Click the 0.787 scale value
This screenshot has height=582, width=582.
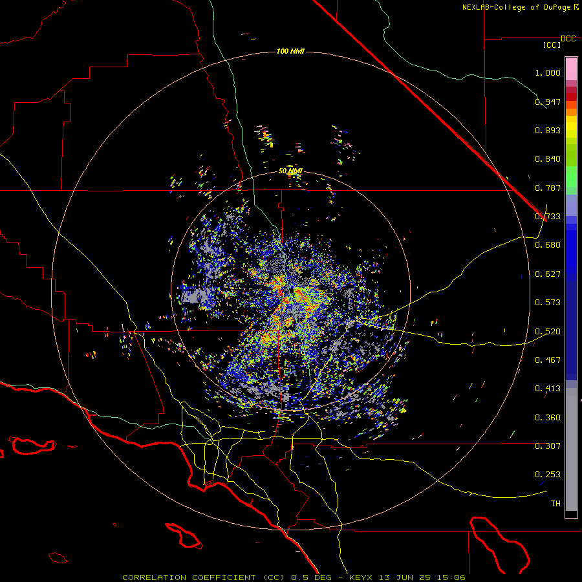(x=548, y=188)
